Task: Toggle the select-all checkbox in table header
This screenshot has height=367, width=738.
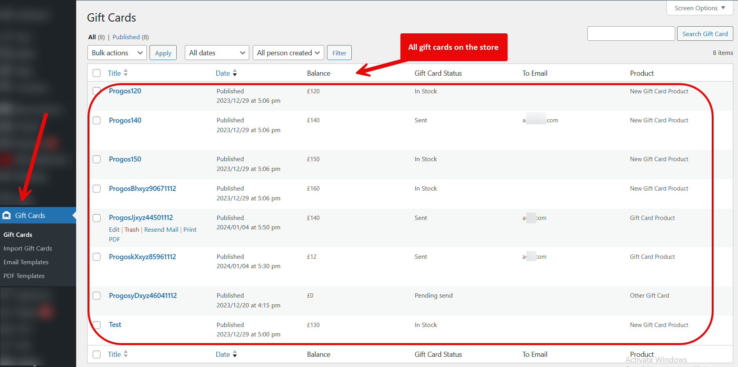Action: point(97,73)
